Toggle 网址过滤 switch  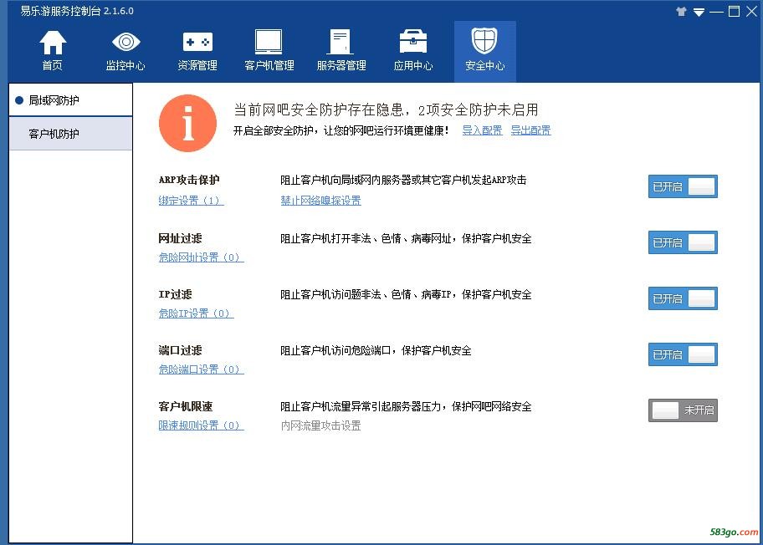(683, 242)
